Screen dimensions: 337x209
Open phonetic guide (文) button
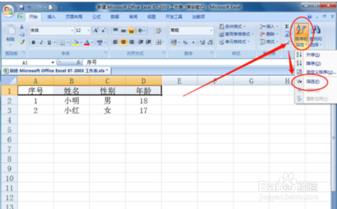[x=100, y=43]
